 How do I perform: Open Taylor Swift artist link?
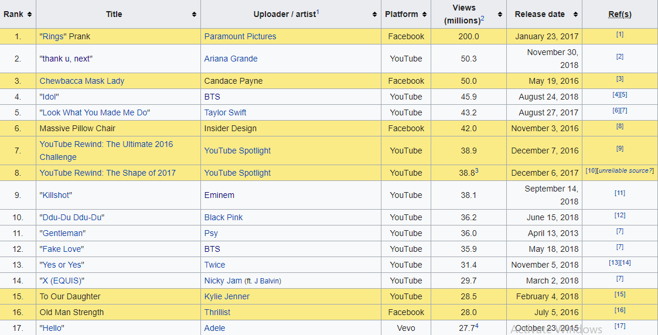point(225,113)
